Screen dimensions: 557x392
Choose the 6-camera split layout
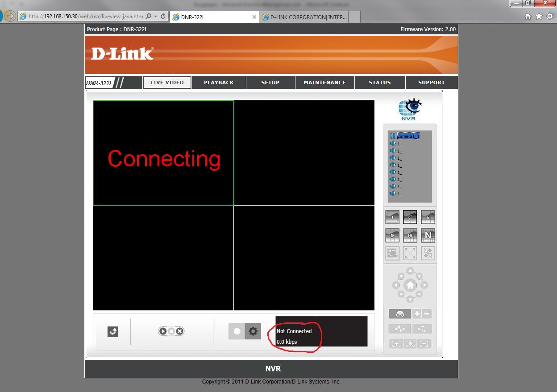coord(428,217)
